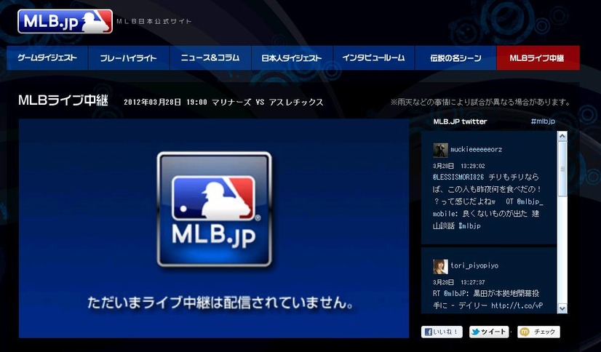601x352 pixels.
Task: Click the 3月28日 13:29:02 timestamp
Action: coord(459,166)
